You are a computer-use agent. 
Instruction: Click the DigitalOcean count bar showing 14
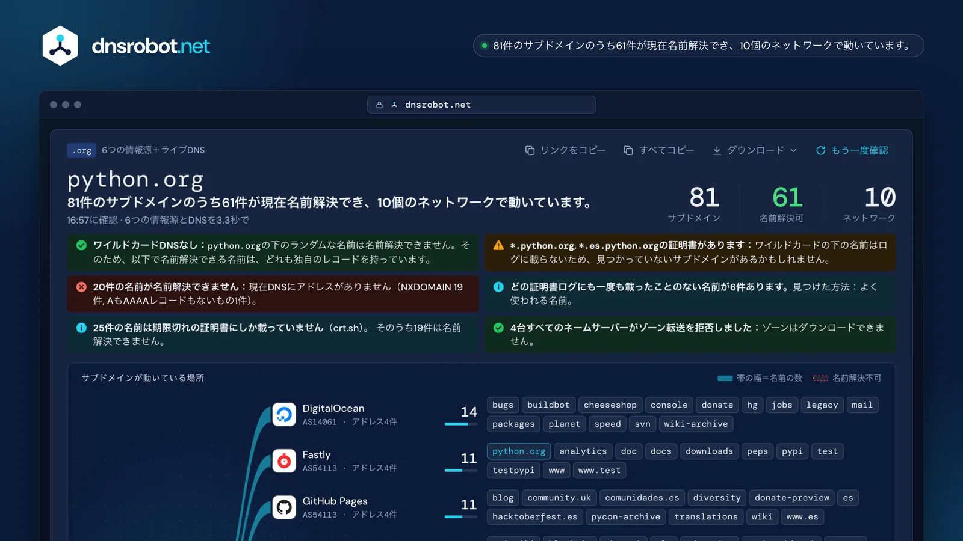click(x=461, y=424)
